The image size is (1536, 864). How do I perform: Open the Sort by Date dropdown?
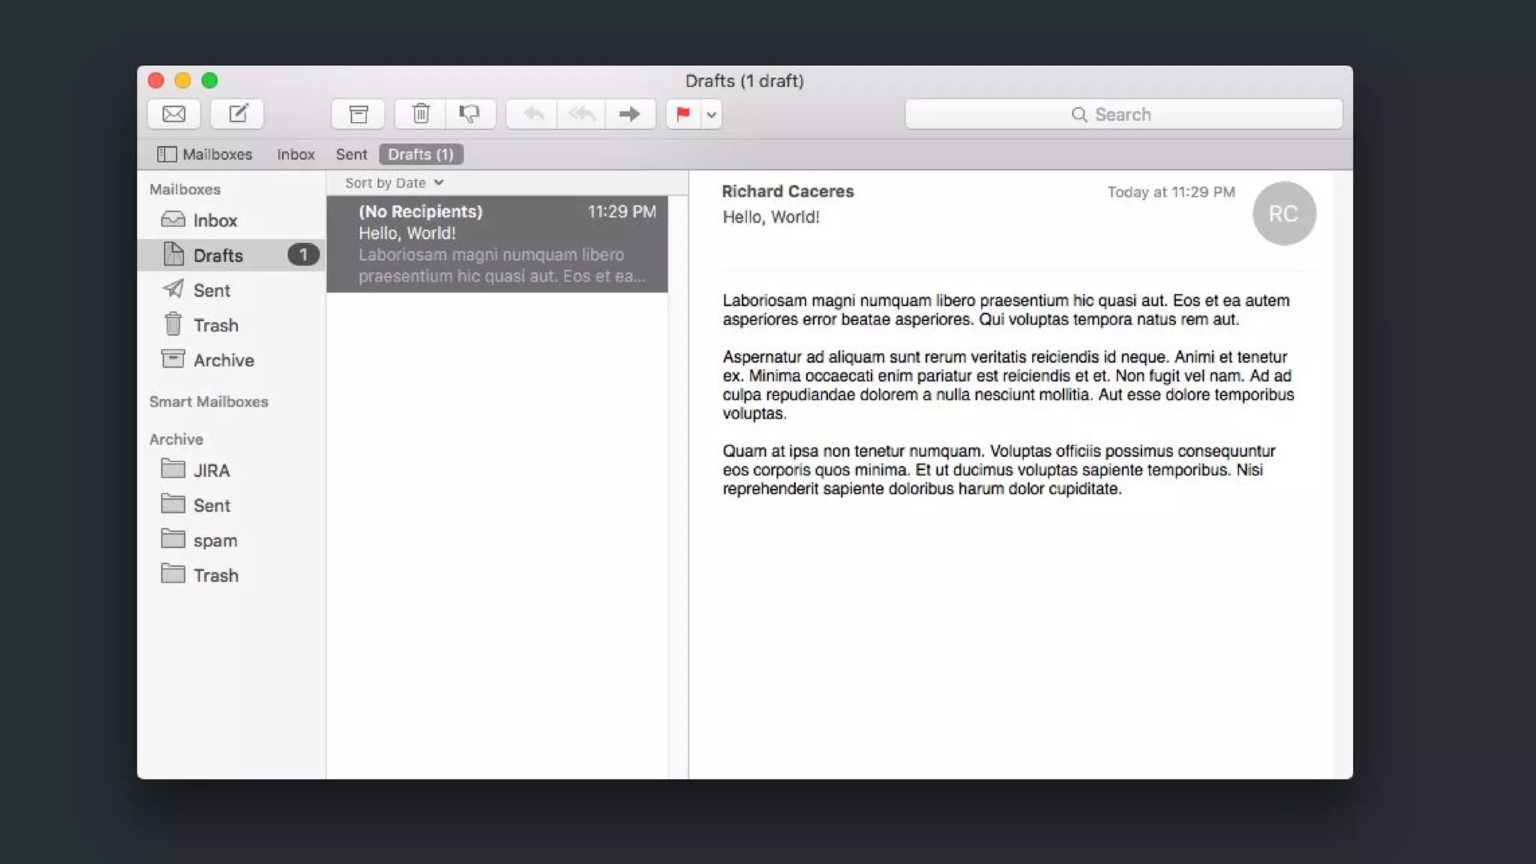[x=394, y=183]
